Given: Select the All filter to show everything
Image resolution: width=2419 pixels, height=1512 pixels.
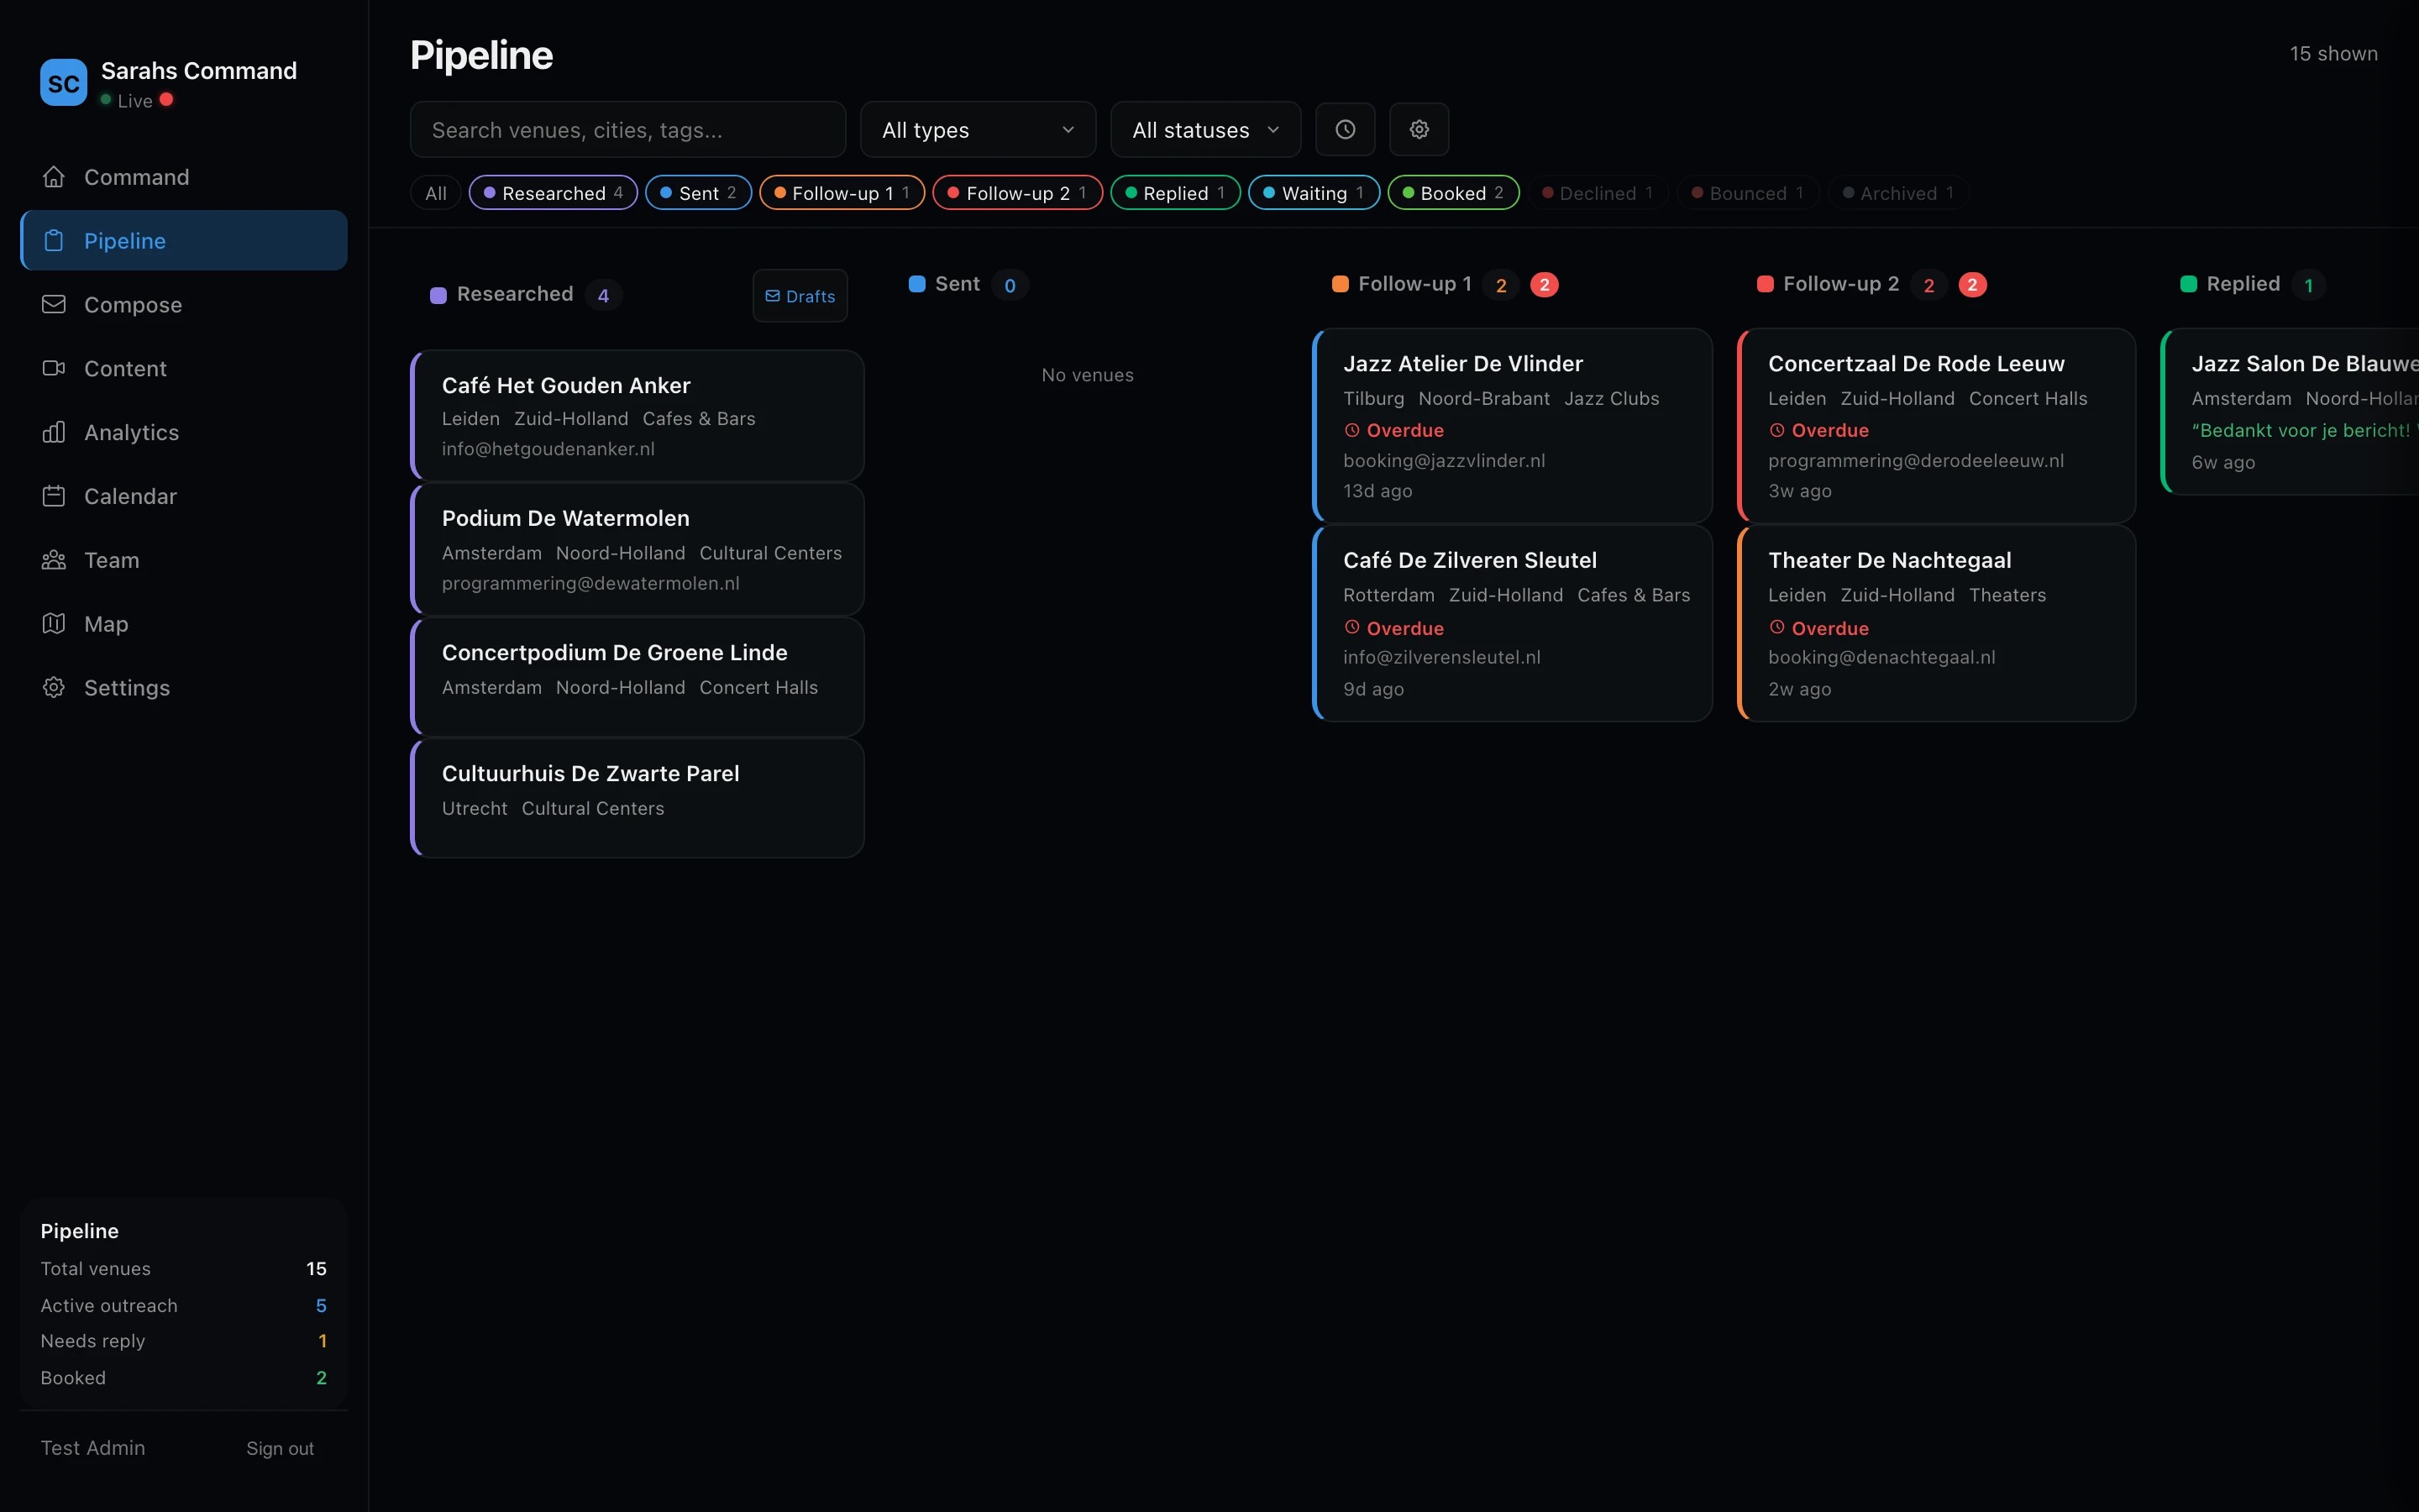Looking at the screenshot, I should coord(435,192).
